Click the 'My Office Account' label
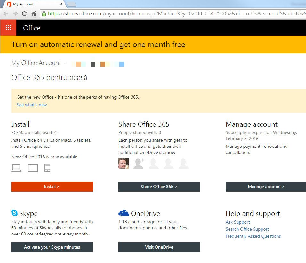 pos(36,63)
